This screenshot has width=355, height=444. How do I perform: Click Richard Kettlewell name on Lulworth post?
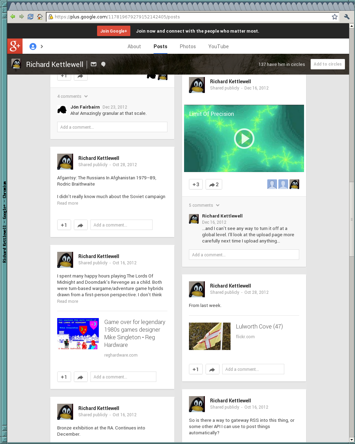click(231, 286)
